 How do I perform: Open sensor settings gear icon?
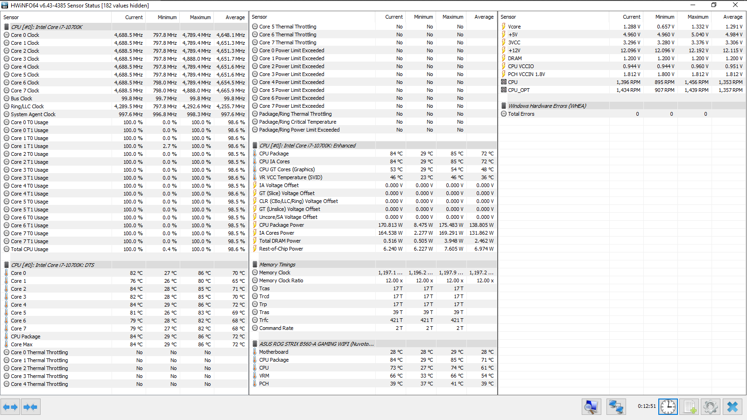click(711, 407)
